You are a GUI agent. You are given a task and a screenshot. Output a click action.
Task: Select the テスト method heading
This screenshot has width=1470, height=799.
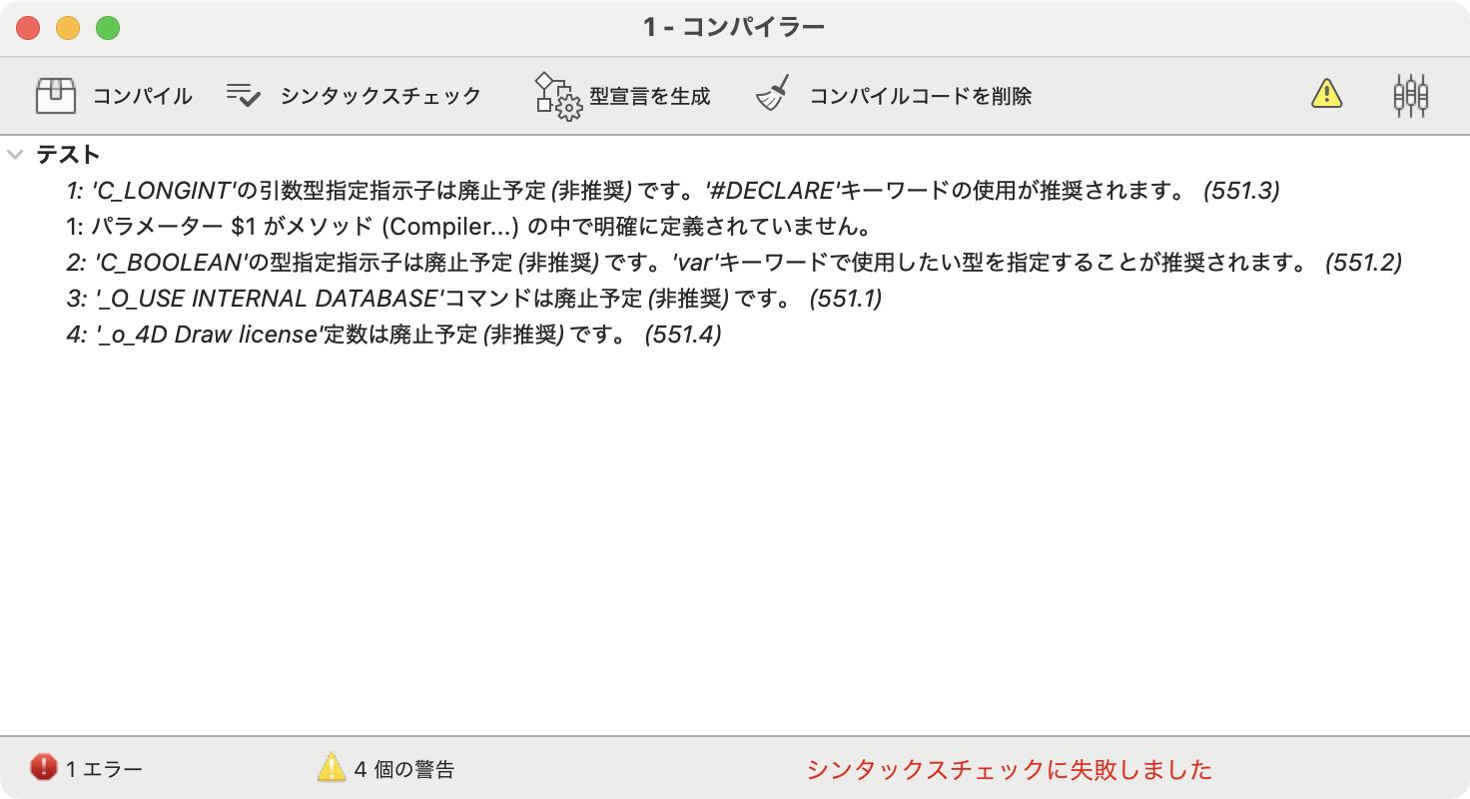coord(68,155)
